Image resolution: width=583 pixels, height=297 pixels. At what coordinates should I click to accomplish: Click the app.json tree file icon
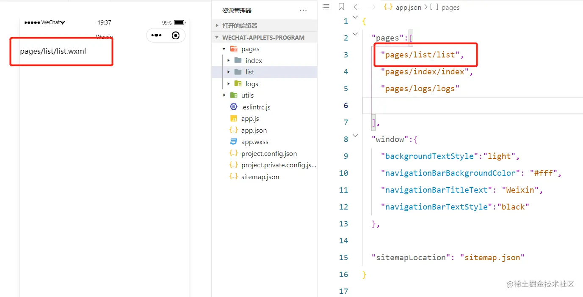point(234,130)
